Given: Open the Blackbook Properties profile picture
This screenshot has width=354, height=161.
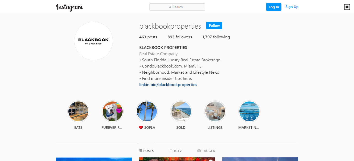Looking at the screenshot, I should point(94,41).
